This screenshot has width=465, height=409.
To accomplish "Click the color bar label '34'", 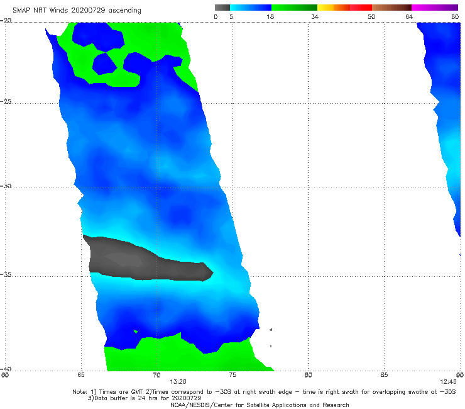I will click(x=315, y=17).
